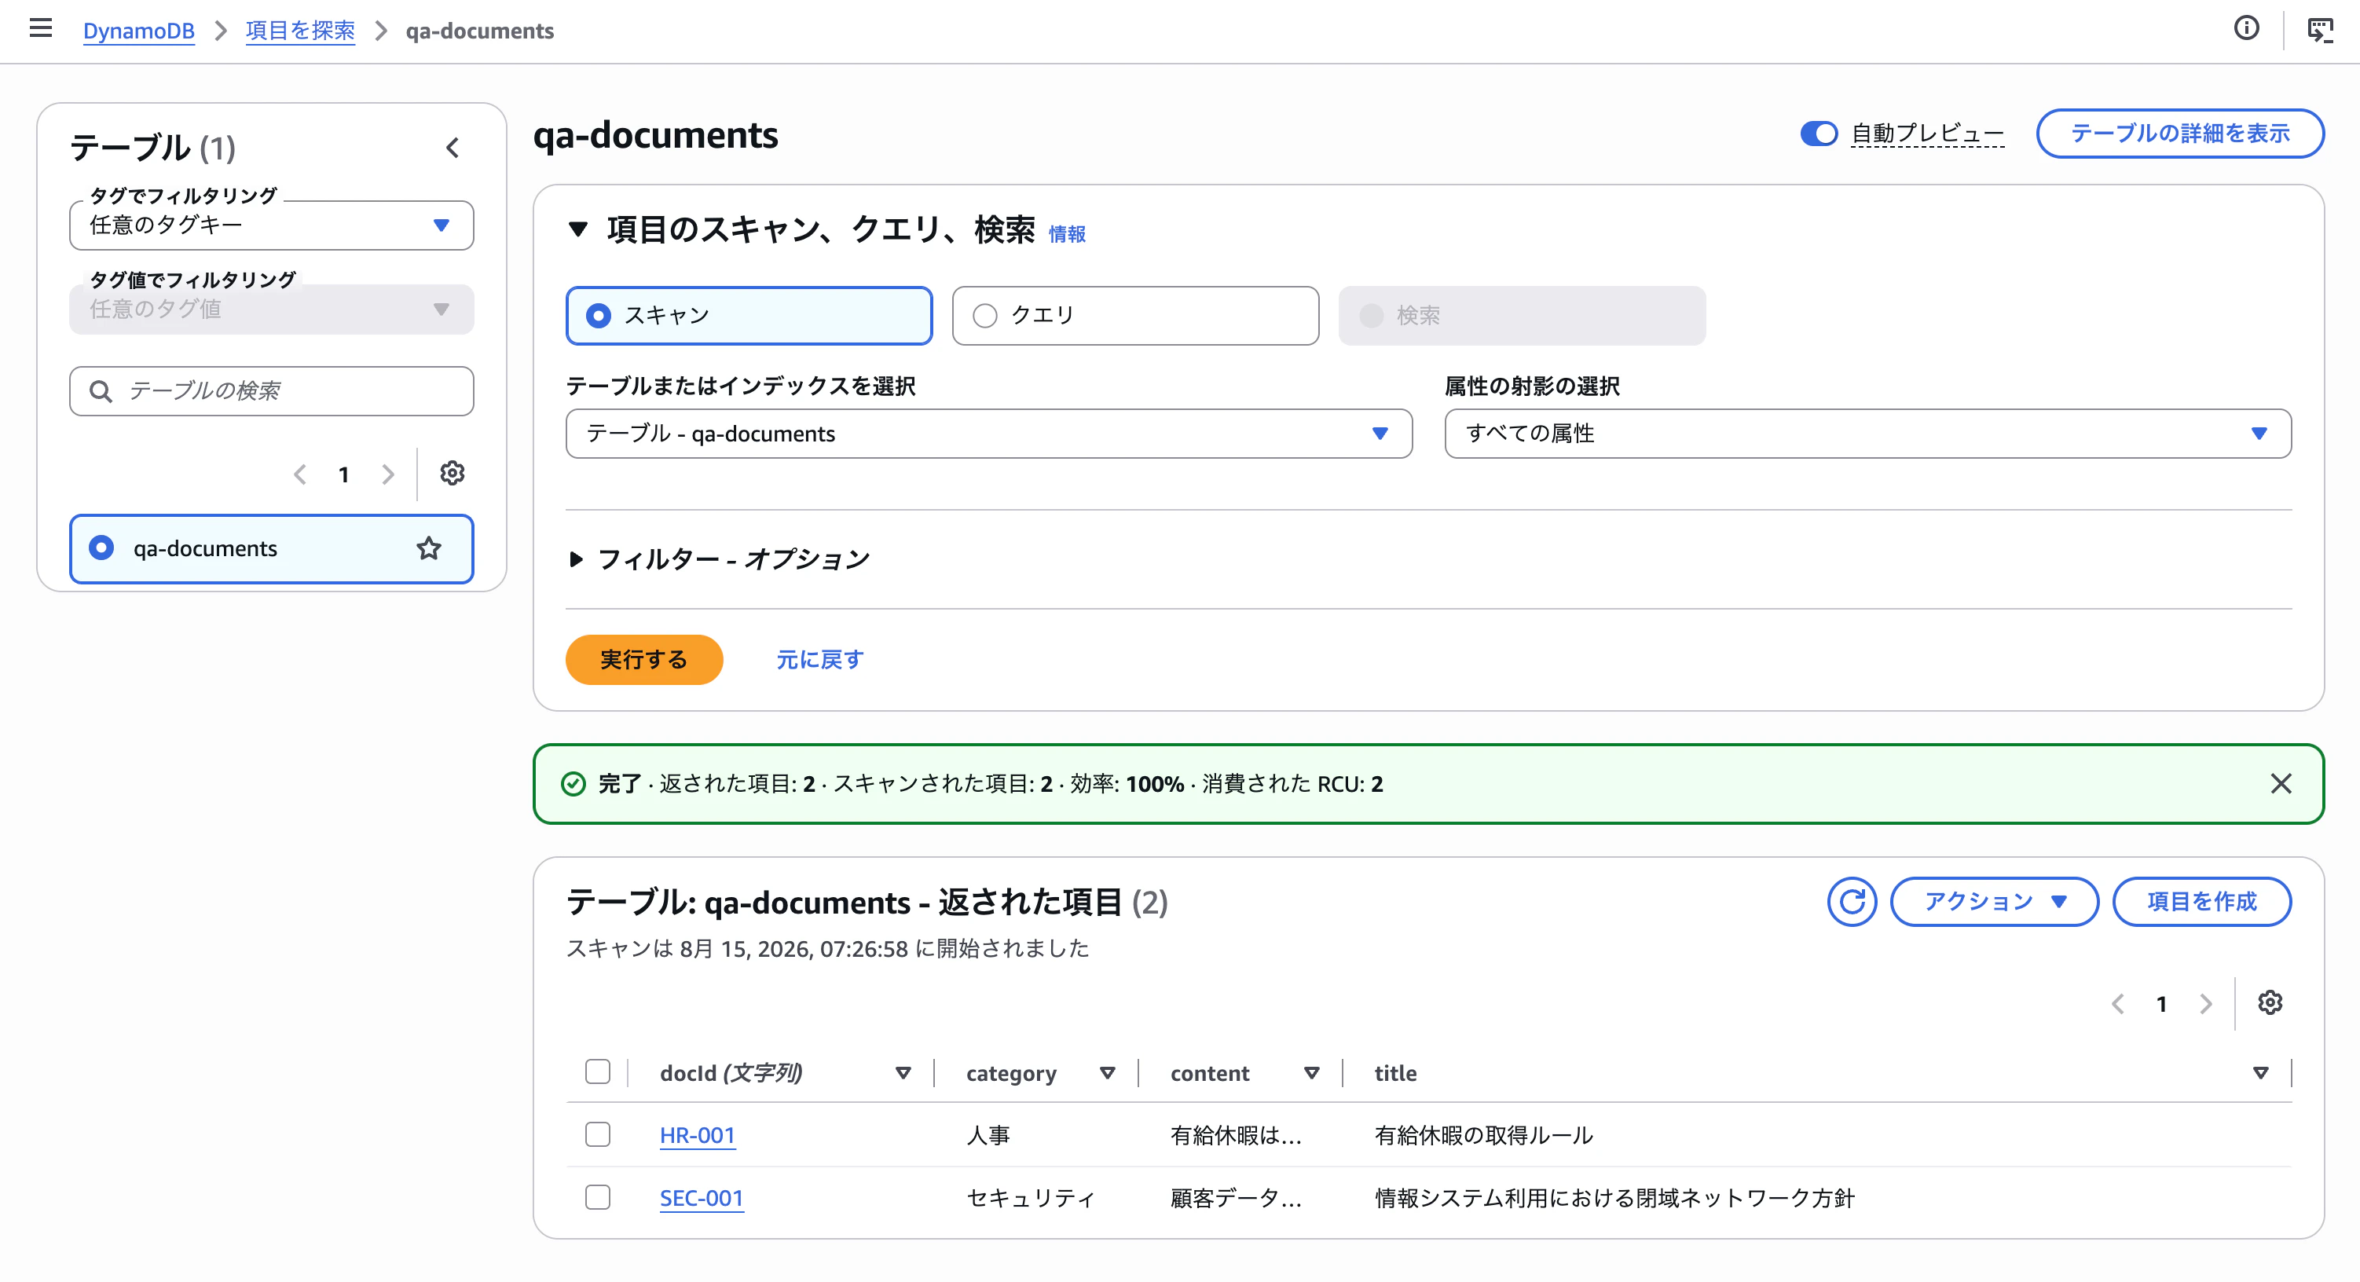The image size is (2360, 1282).
Task: Dismiss the scan completed banner
Action: tap(2281, 783)
